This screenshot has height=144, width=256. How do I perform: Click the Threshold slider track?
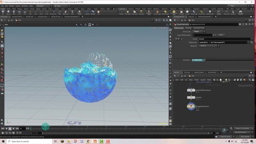229,60
